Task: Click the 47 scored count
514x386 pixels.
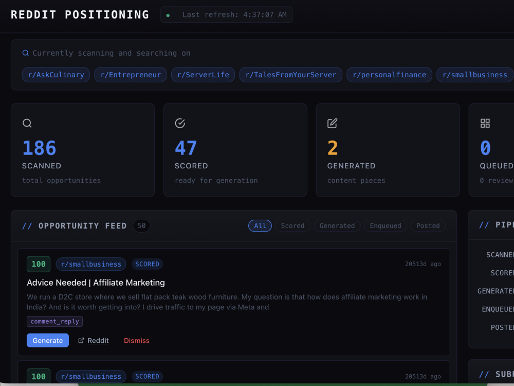Action: click(x=186, y=148)
